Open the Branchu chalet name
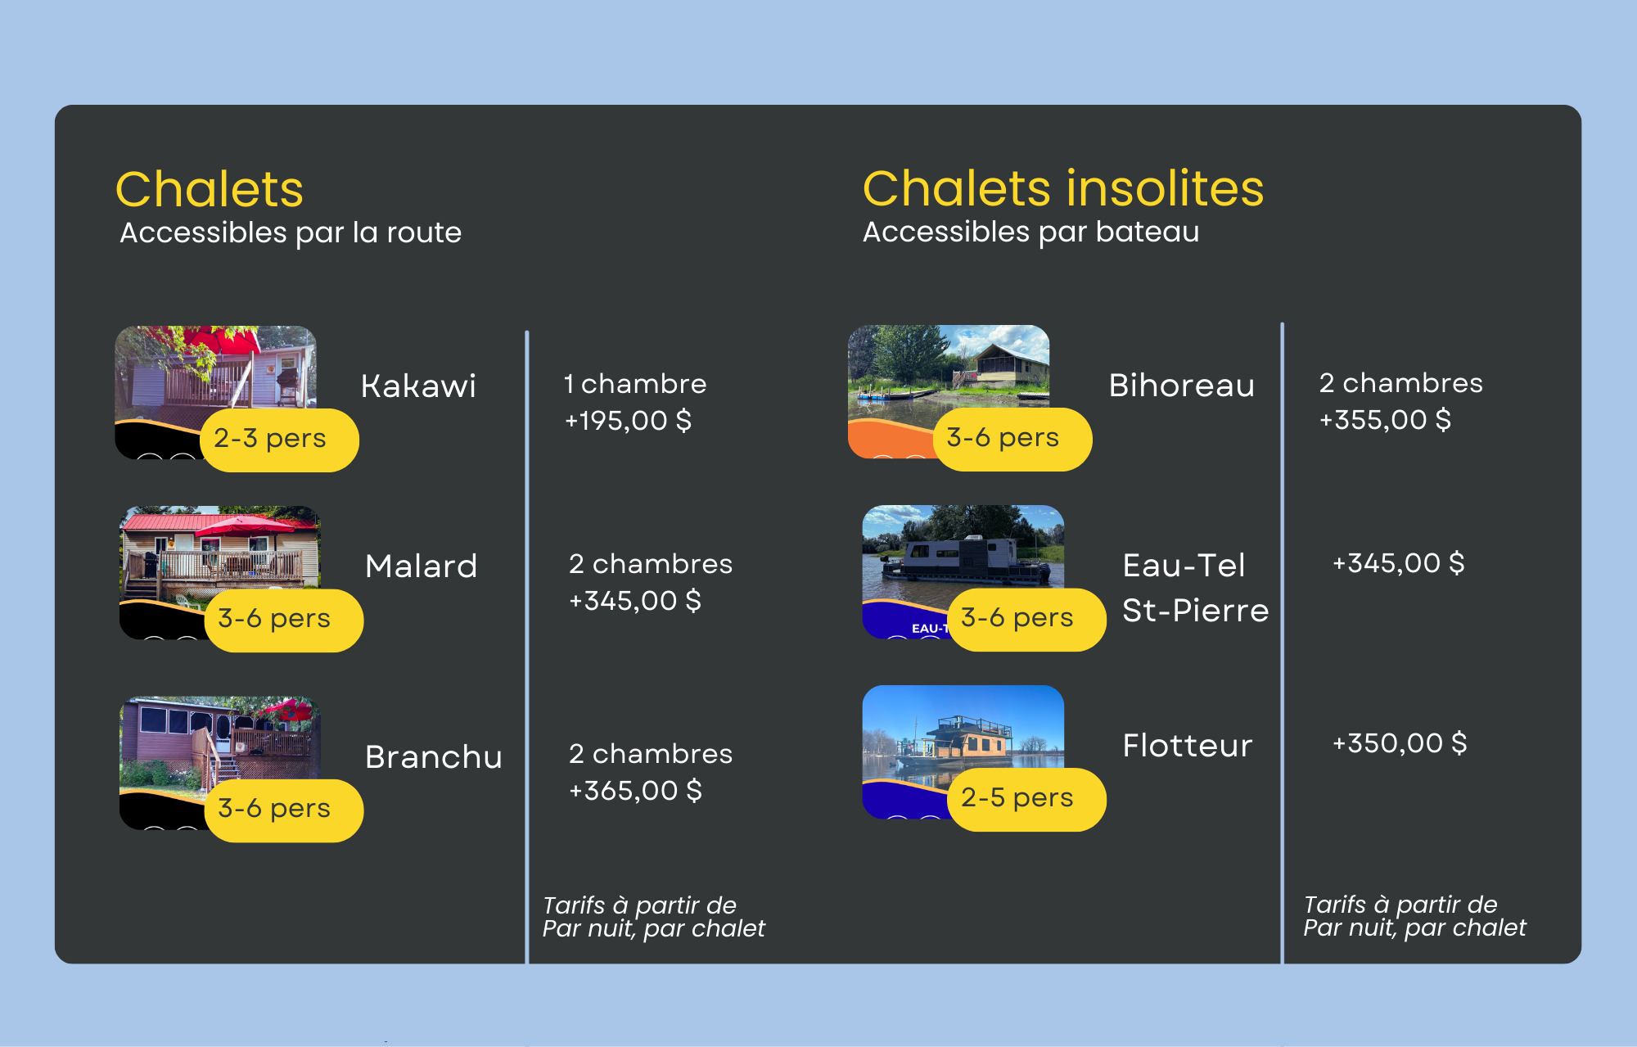Screen dimensions: 1637x1047 pos(433,757)
